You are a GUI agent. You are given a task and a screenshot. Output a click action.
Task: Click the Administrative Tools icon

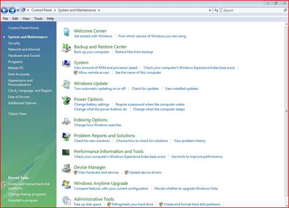coord(66,200)
